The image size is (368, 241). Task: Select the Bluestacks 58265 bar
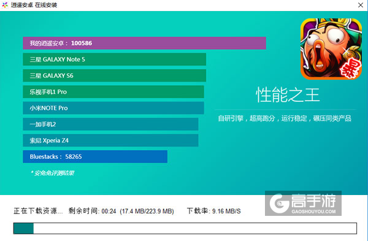click(95, 156)
